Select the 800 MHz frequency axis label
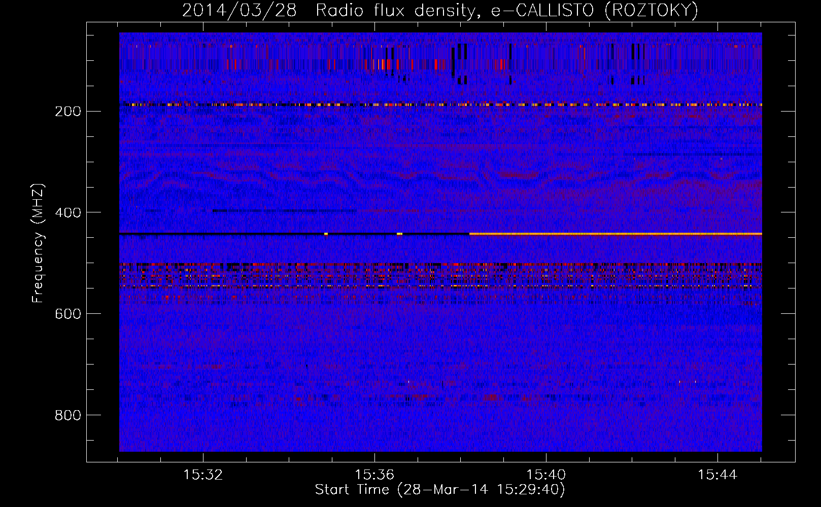Viewport: 821px width, 507px height. pyautogui.click(x=67, y=415)
